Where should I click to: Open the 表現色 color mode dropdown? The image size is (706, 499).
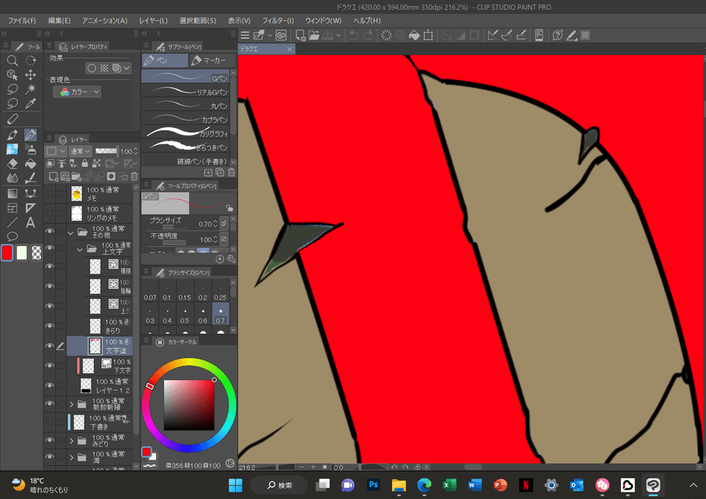coord(76,91)
